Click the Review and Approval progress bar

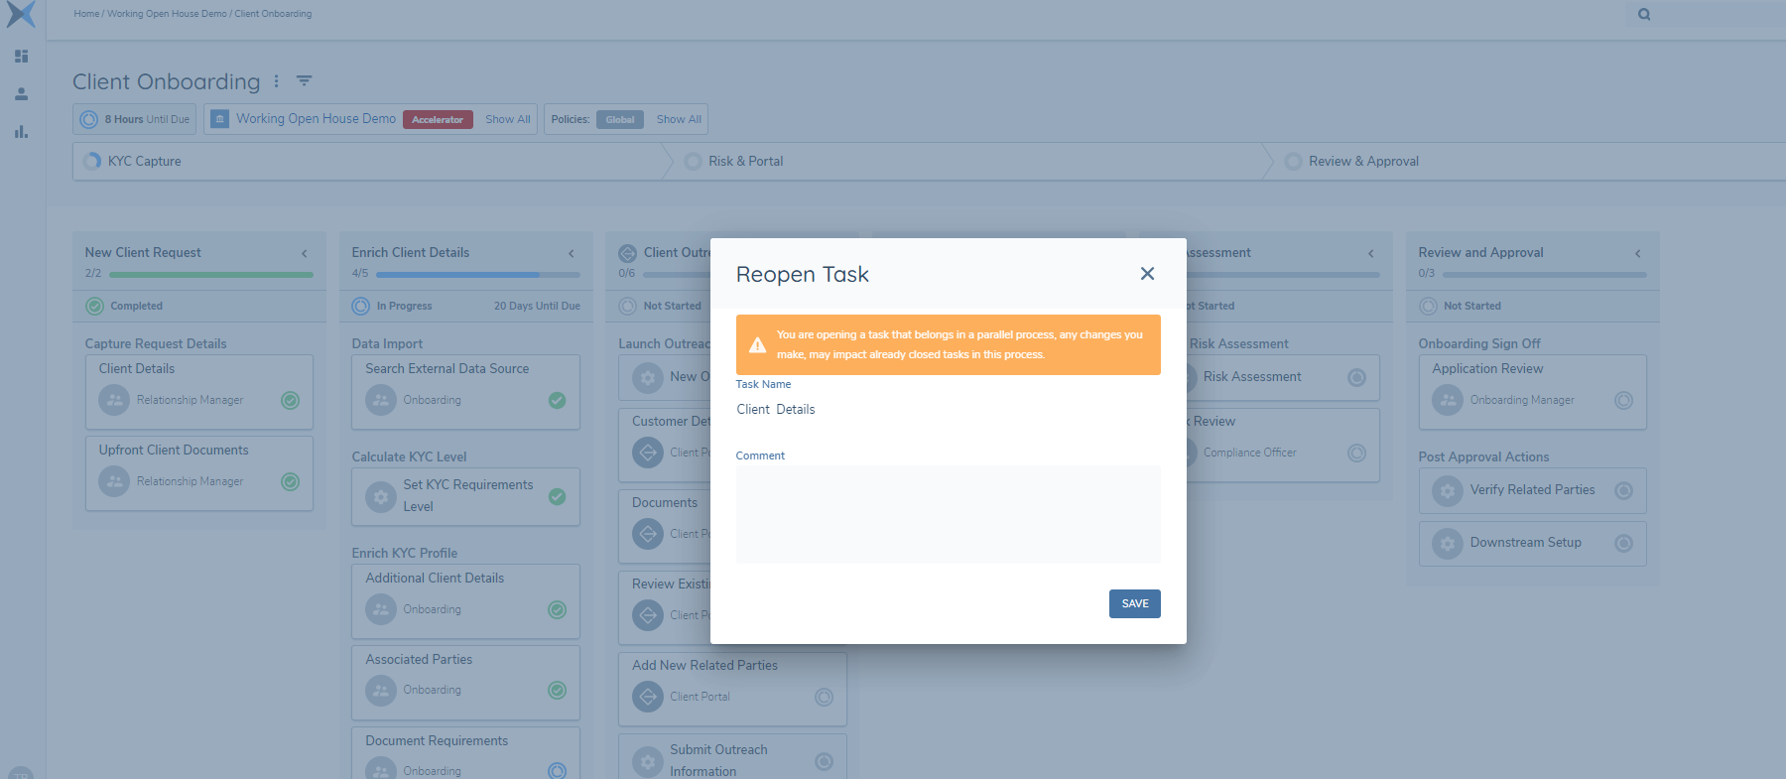point(1544,274)
